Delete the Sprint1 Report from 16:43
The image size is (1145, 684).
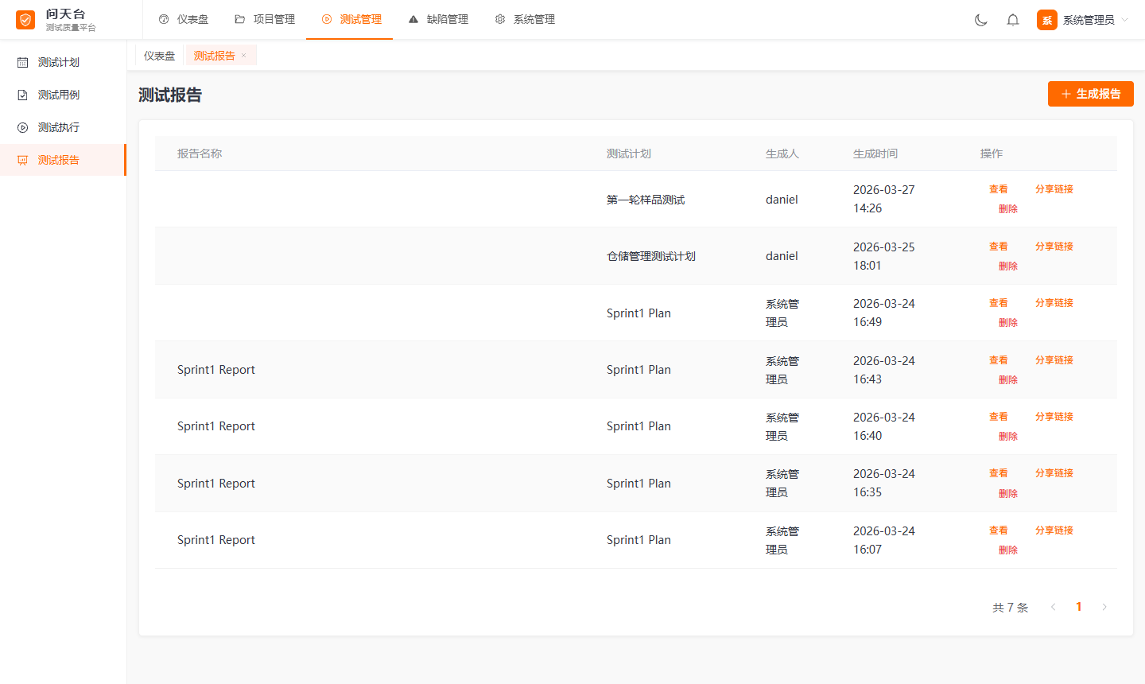point(1008,379)
